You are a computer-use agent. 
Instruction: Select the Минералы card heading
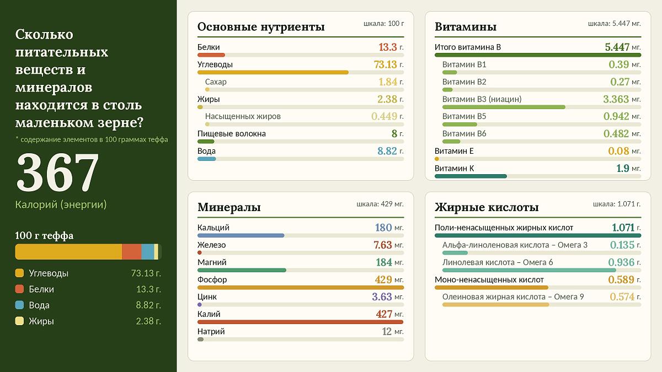pyautogui.click(x=229, y=207)
